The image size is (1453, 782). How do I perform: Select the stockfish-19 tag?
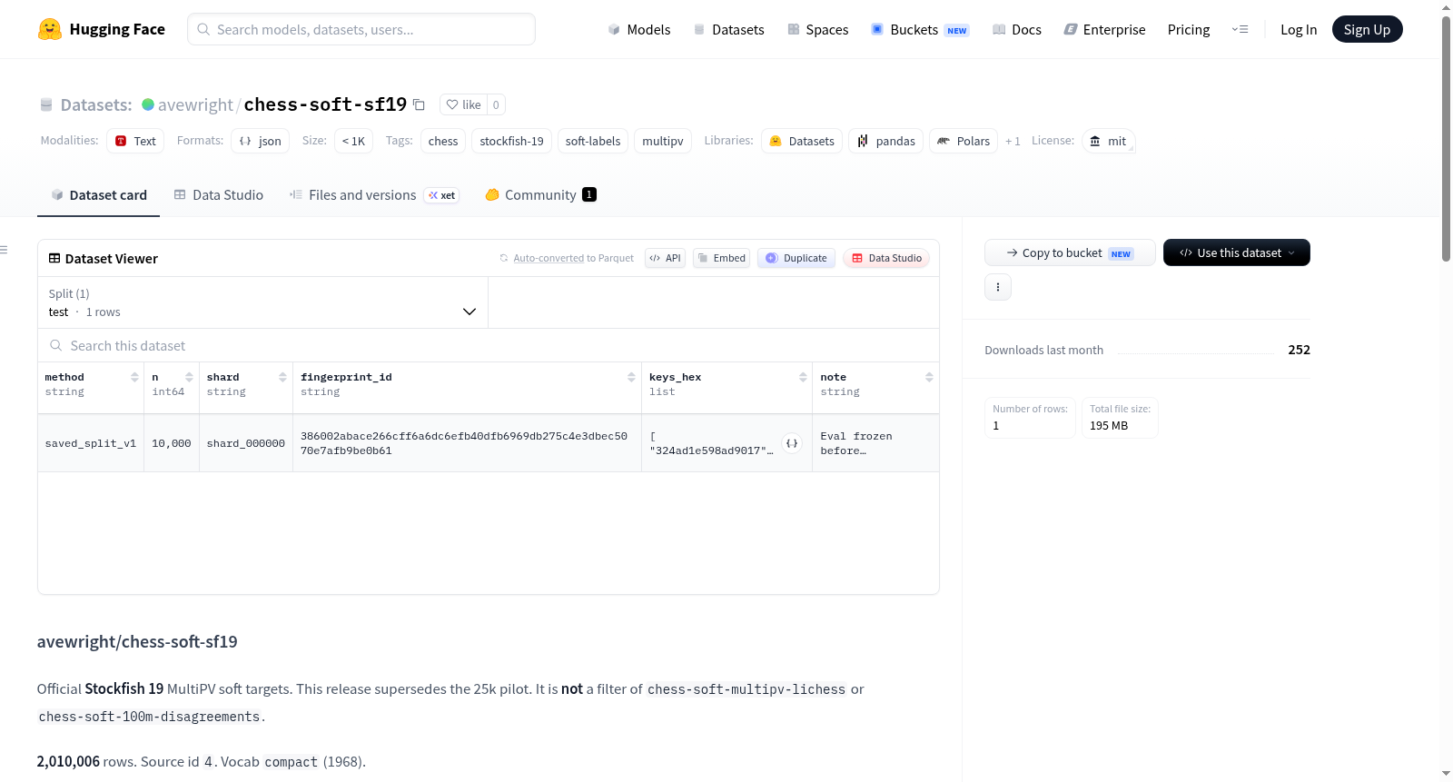tap(511, 141)
